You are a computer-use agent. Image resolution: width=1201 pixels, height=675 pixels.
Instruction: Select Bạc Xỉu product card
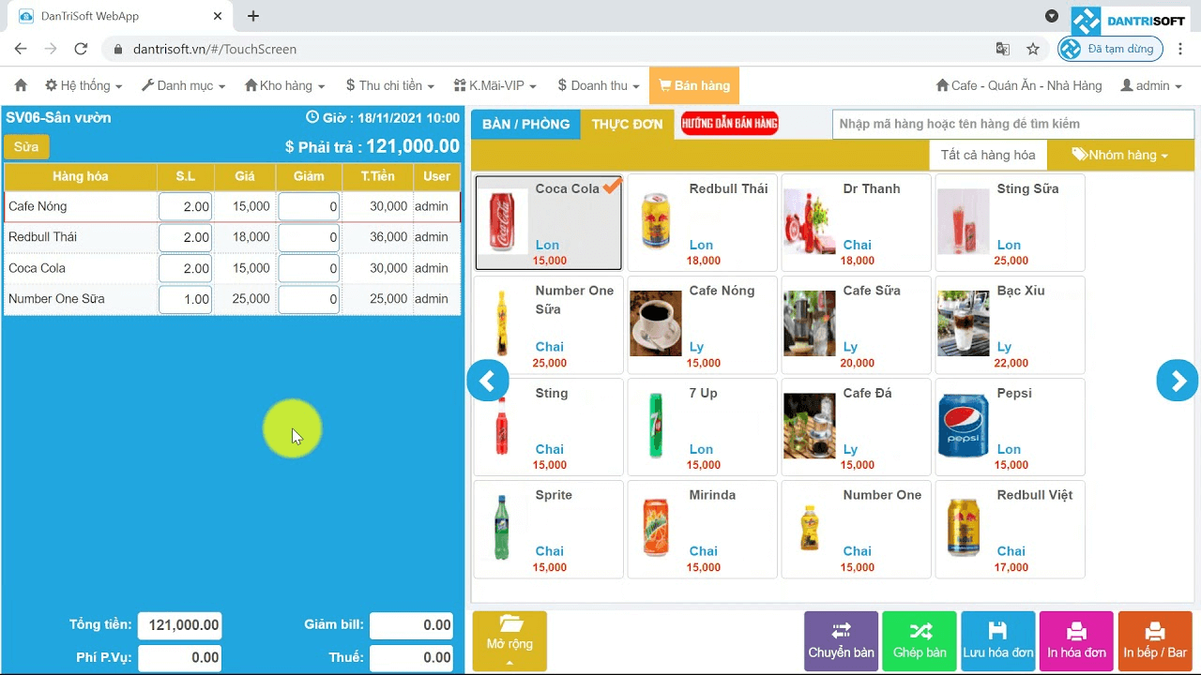1011,324
